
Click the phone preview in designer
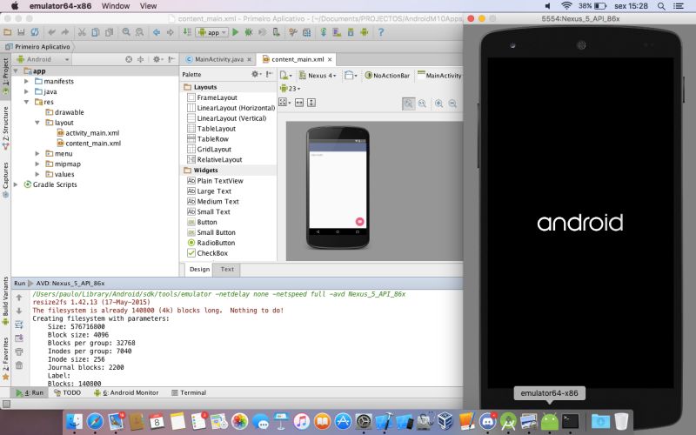[x=338, y=187]
